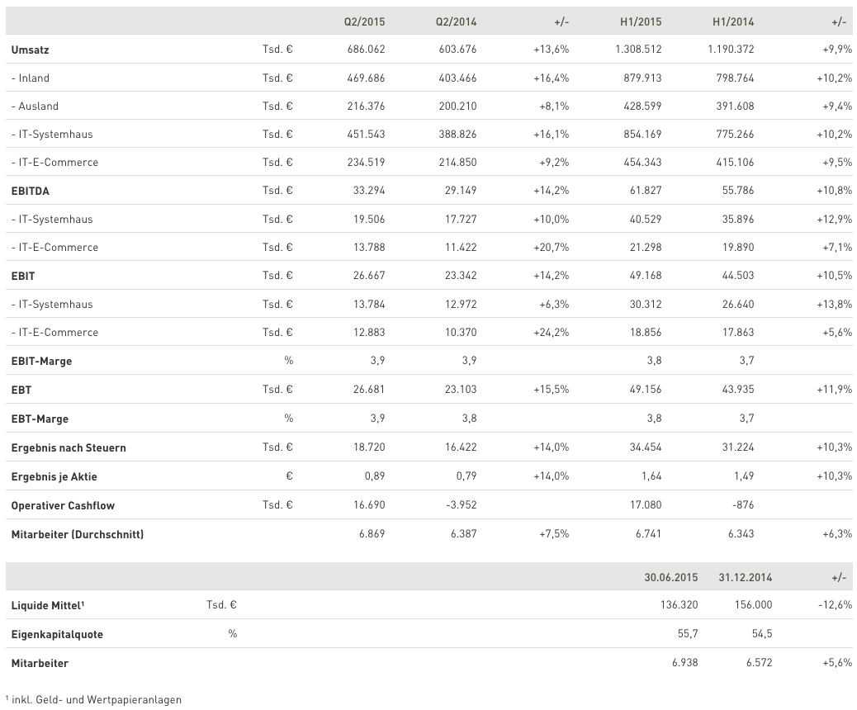Click the Operativer Cashflow row label
This screenshot has height=710, width=857.
(64, 505)
